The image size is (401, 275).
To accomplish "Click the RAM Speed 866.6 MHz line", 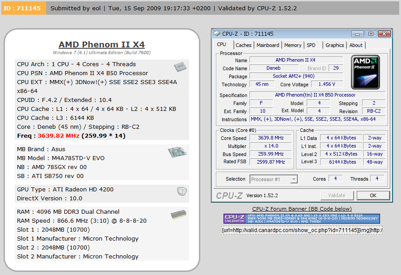I will click(x=82, y=221).
